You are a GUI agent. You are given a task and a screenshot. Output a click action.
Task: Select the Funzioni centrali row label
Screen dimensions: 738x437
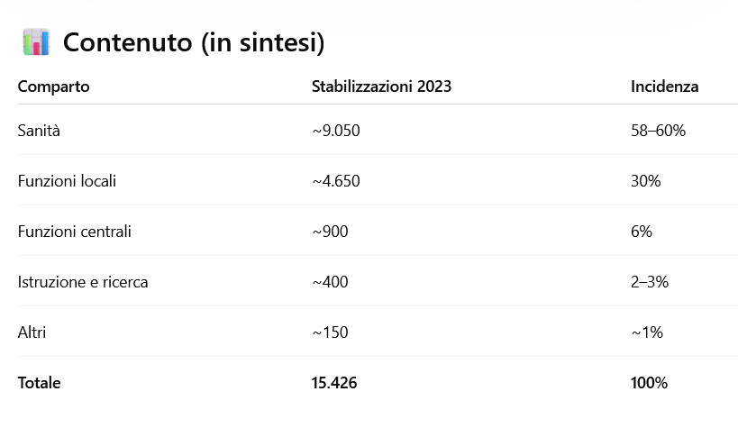75,232
